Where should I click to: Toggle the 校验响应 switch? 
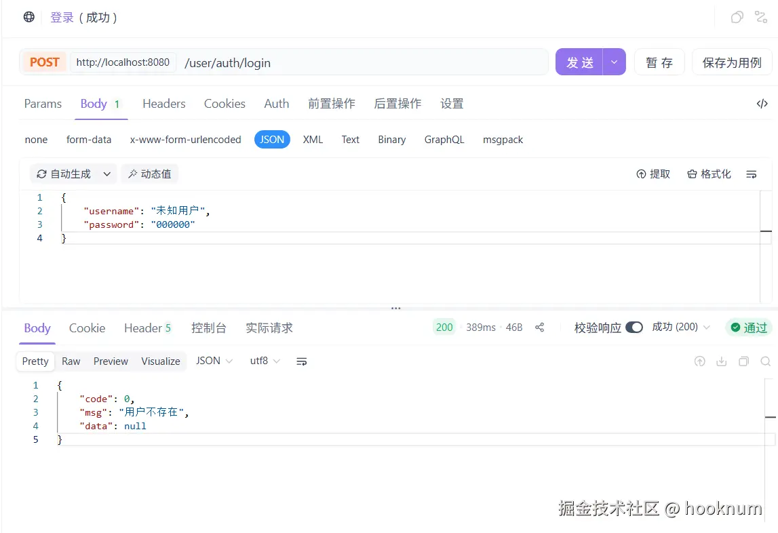click(634, 328)
